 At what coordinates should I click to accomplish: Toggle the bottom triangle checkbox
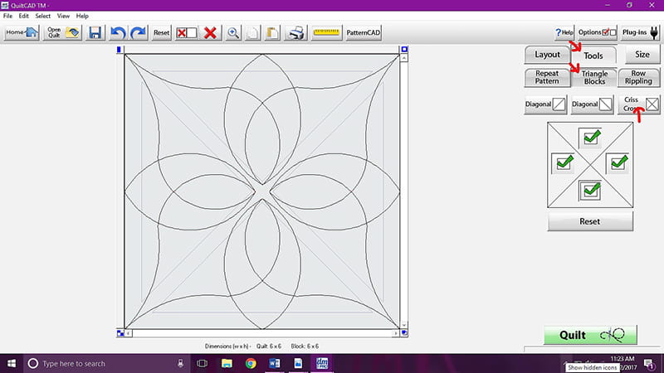coord(591,191)
